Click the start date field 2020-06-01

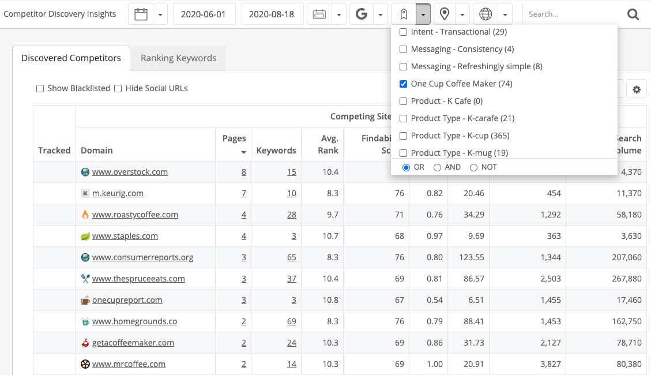click(204, 14)
